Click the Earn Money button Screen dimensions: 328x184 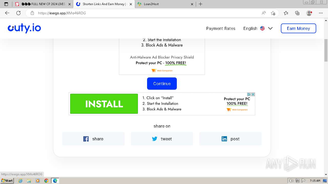(298, 28)
